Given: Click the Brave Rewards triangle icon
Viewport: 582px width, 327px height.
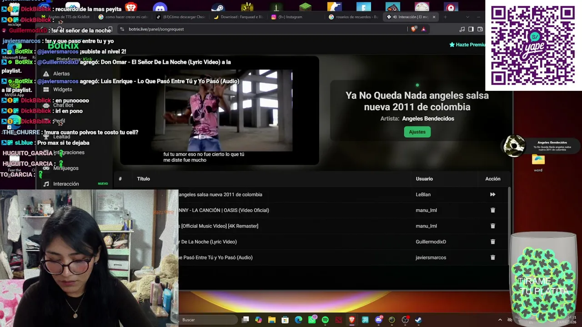Looking at the screenshot, I should [423, 29].
